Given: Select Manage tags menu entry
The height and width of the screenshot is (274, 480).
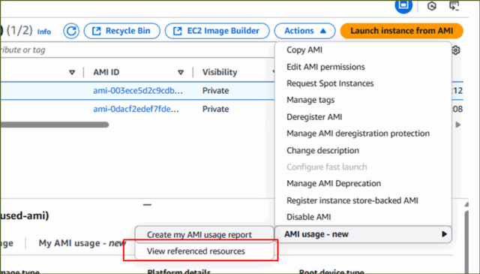Looking at the screenshot, I should (310, 100).
